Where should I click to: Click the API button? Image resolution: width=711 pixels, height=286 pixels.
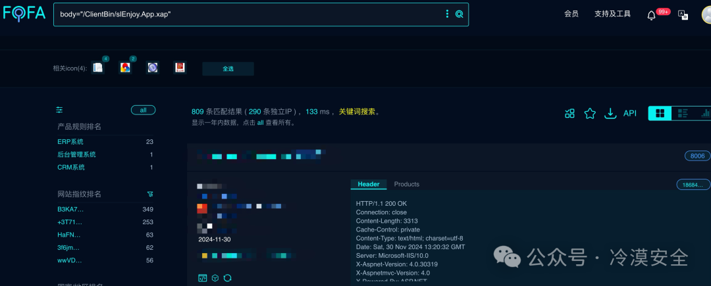pyautogui.click(x=630, y=114)
